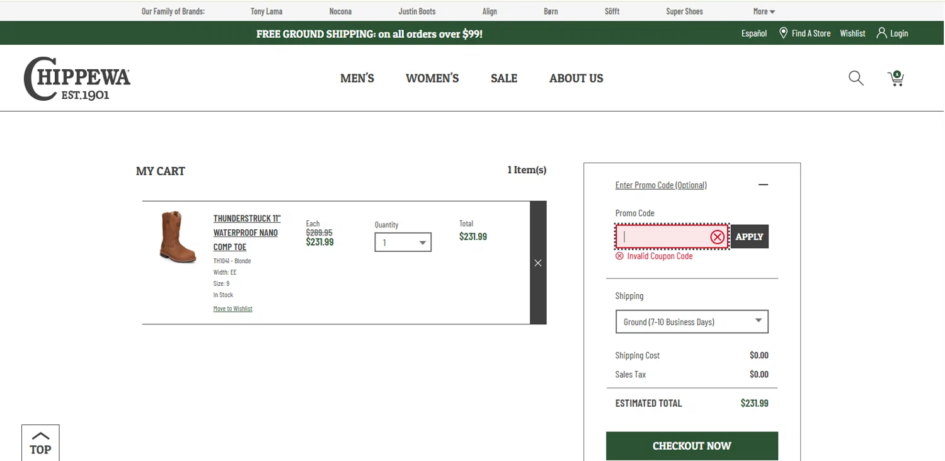Click the CHECKOUT NOW button
Screen dimensions: 945x461
(692, 446)
